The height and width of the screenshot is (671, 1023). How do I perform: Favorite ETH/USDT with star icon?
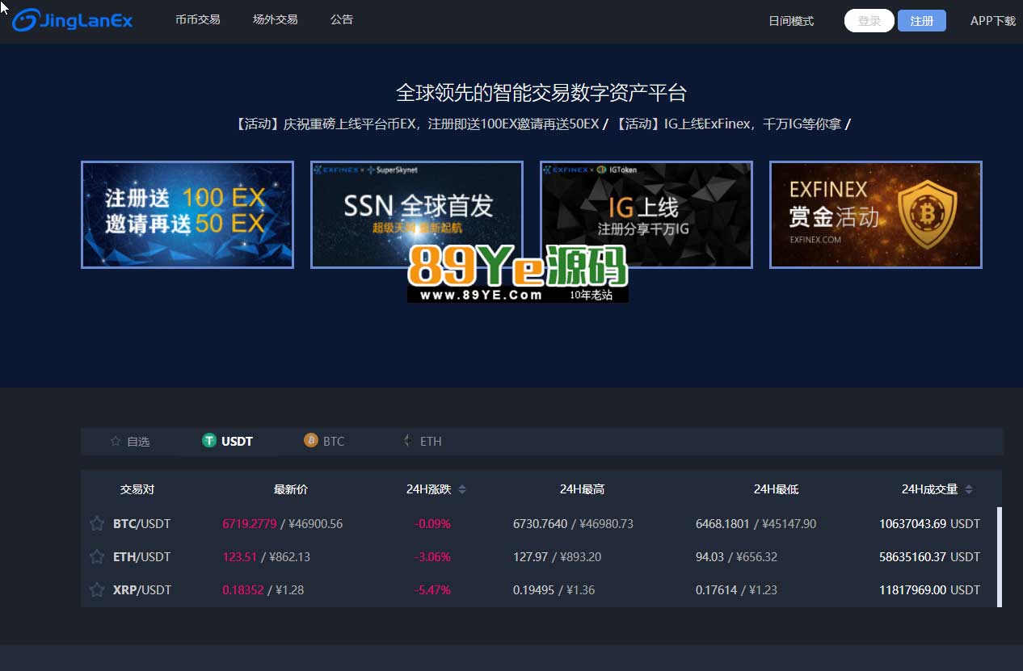97,556
